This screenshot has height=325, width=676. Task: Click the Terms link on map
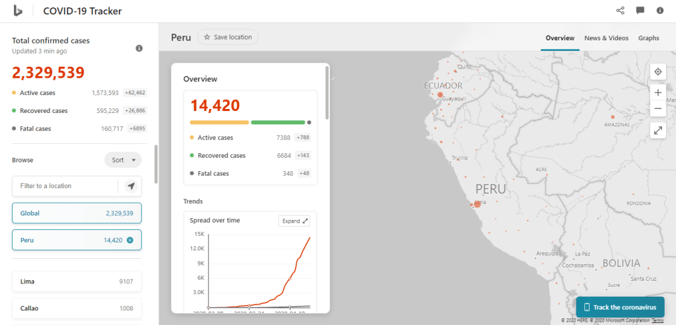point(658,320)
